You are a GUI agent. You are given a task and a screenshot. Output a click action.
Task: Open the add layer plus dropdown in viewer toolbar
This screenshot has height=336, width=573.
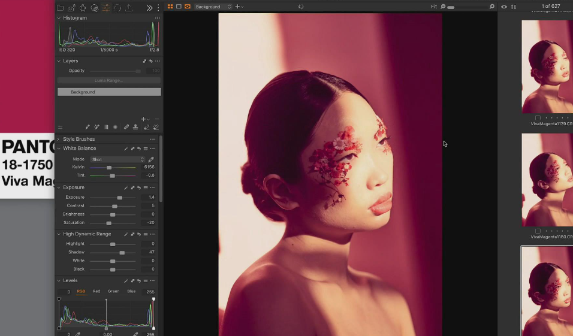pos(239,7)
